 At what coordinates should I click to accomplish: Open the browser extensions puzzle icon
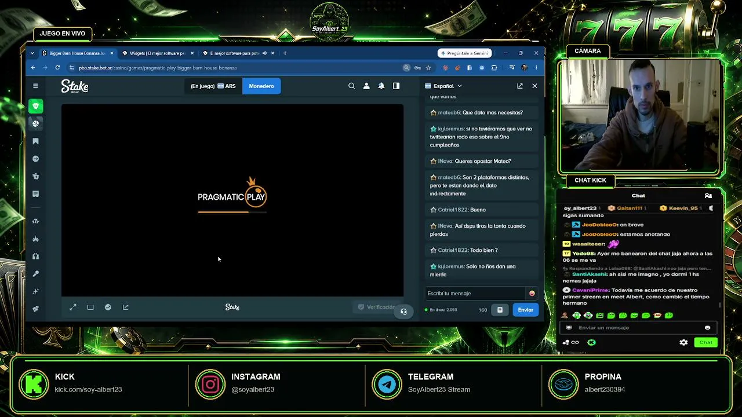click(x=494, y=68)
